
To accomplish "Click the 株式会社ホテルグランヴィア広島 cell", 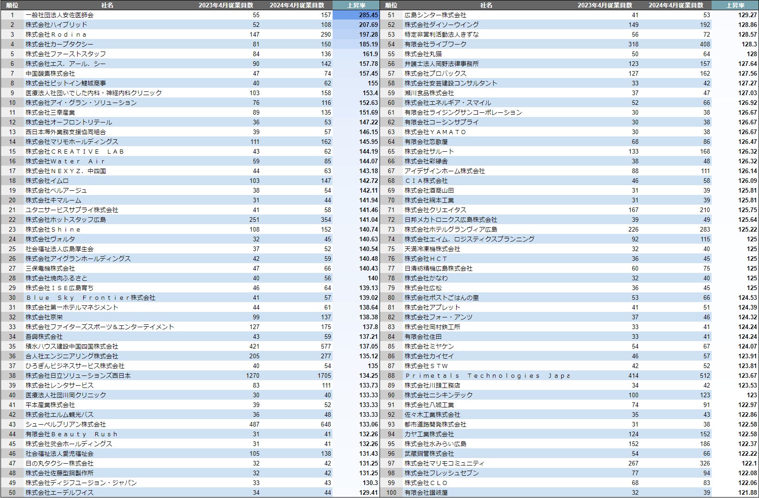I will [x=451, y=229].
